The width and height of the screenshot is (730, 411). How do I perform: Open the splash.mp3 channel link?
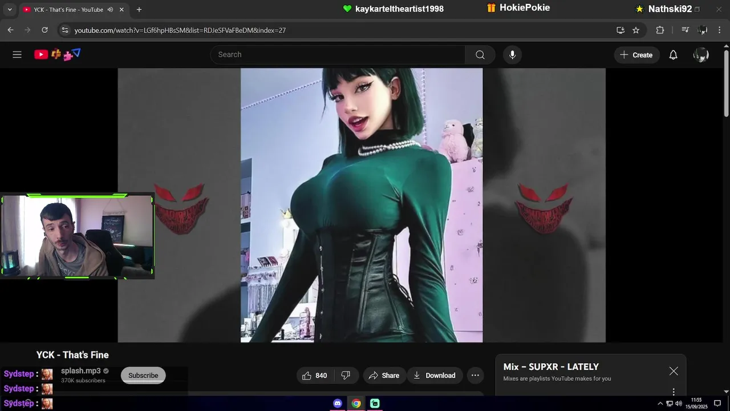click(80, 371)
